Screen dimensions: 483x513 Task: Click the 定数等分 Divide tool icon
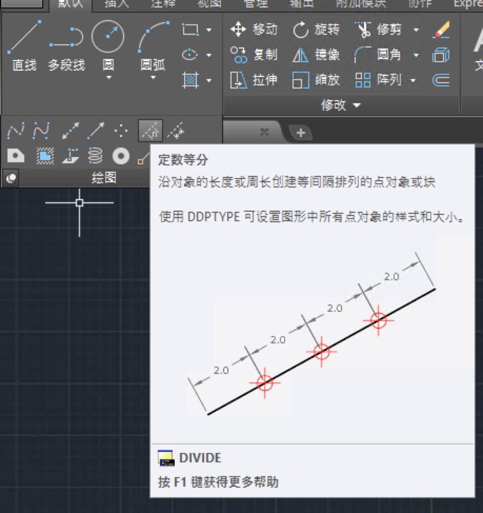(x=150, y=131)
